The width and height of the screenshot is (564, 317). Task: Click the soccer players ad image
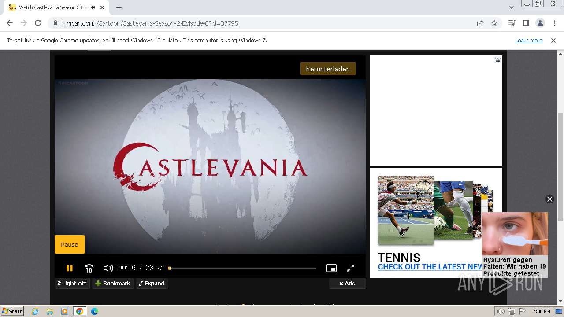tap(453, 210)
